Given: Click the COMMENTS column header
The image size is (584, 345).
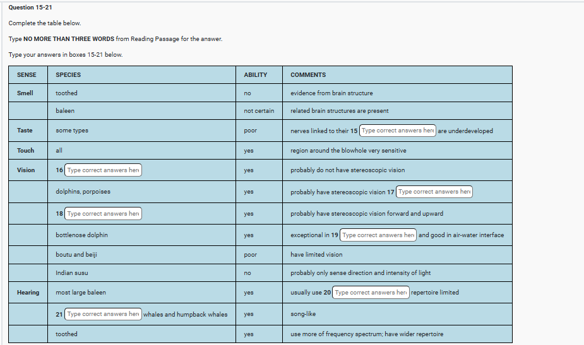Looking at the screenshot, I should pyautogui.click(x=308, y=75).
